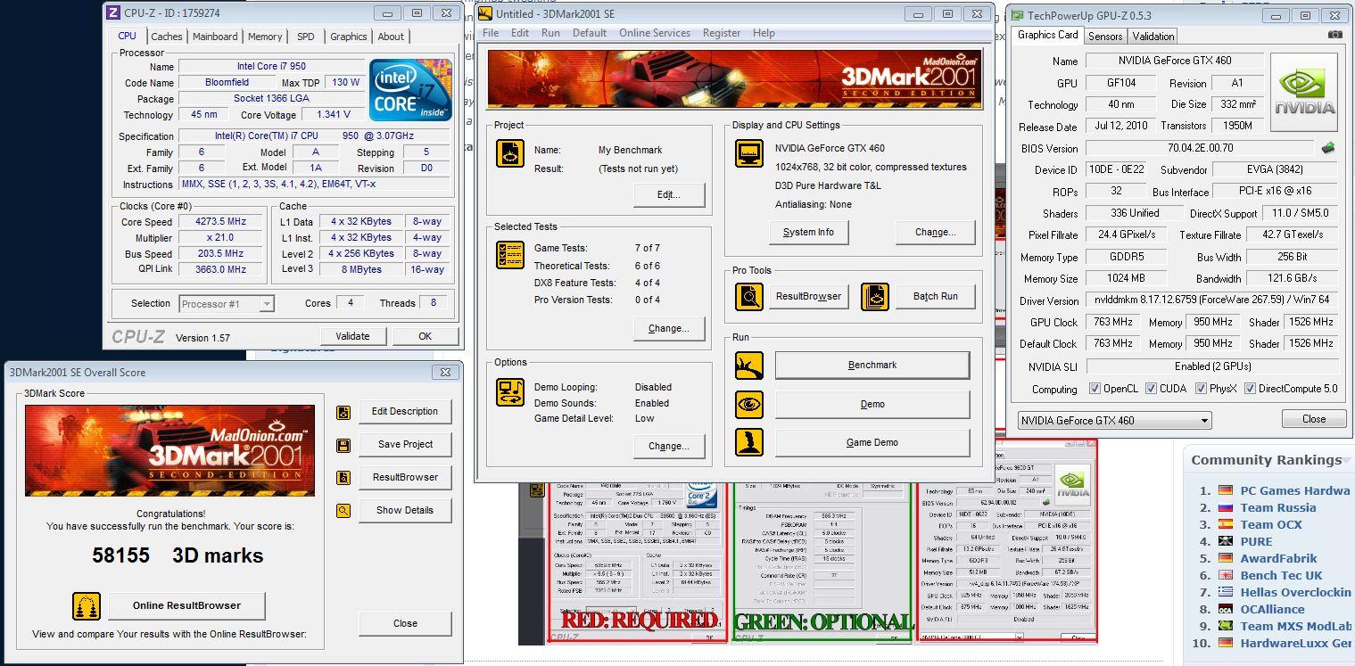The image size is (1355, 666).
Task: Click the GPU-Z screenshot camera icon
Action: (x=1334, y=35)
